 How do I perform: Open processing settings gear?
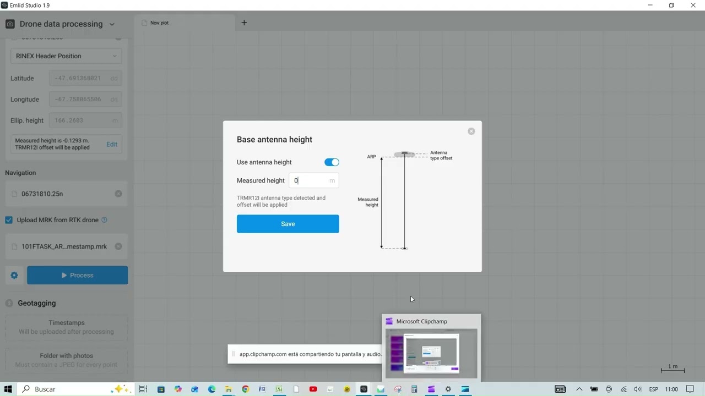(x=14, y=276)
